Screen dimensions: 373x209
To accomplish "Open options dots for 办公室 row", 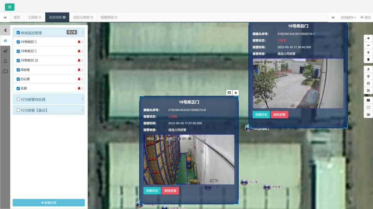I will pos(82,79).
